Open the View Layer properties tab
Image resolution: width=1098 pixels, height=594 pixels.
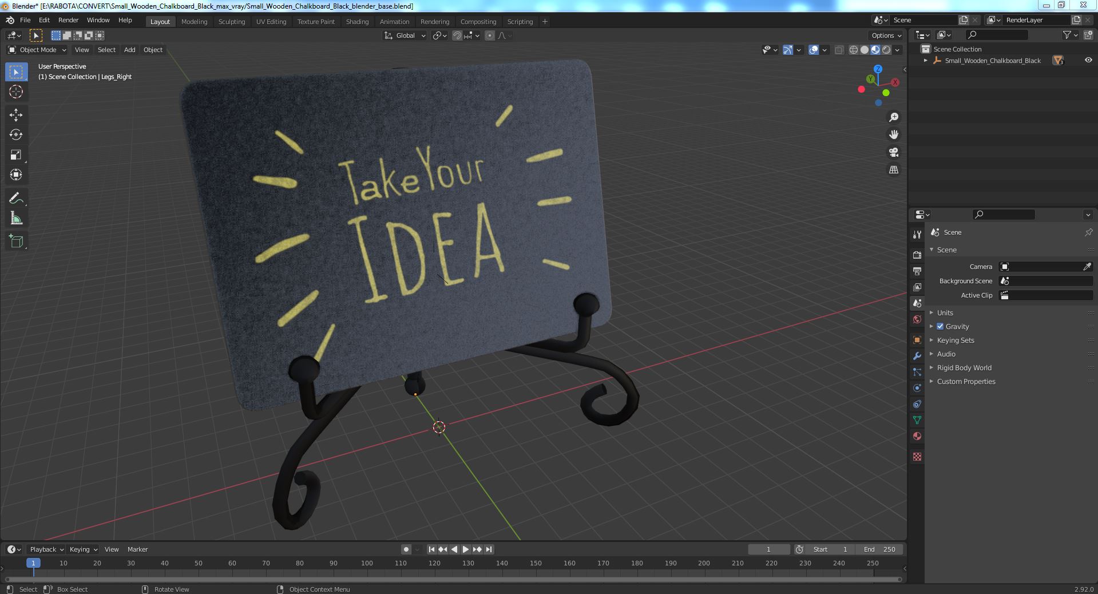point(917,287)
